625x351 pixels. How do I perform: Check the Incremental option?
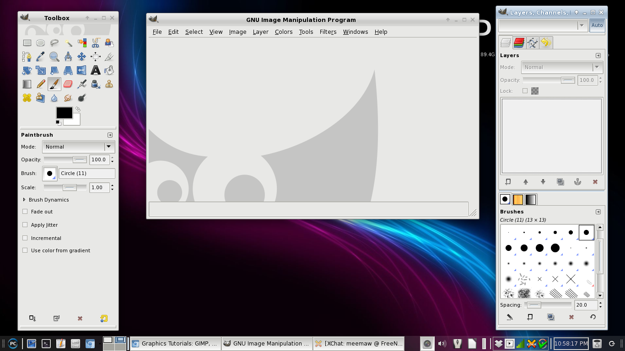(25, 238)
